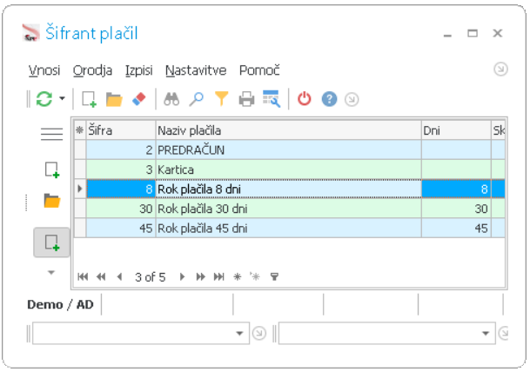Click the green refresh arrows icon
Image resolution: width=530 pixels, height=372 pixels.
pos(44,99)
